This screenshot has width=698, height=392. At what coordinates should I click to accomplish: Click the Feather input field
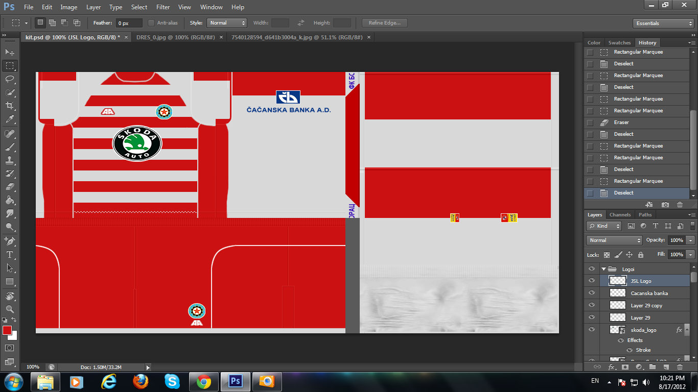click(130, 23)
